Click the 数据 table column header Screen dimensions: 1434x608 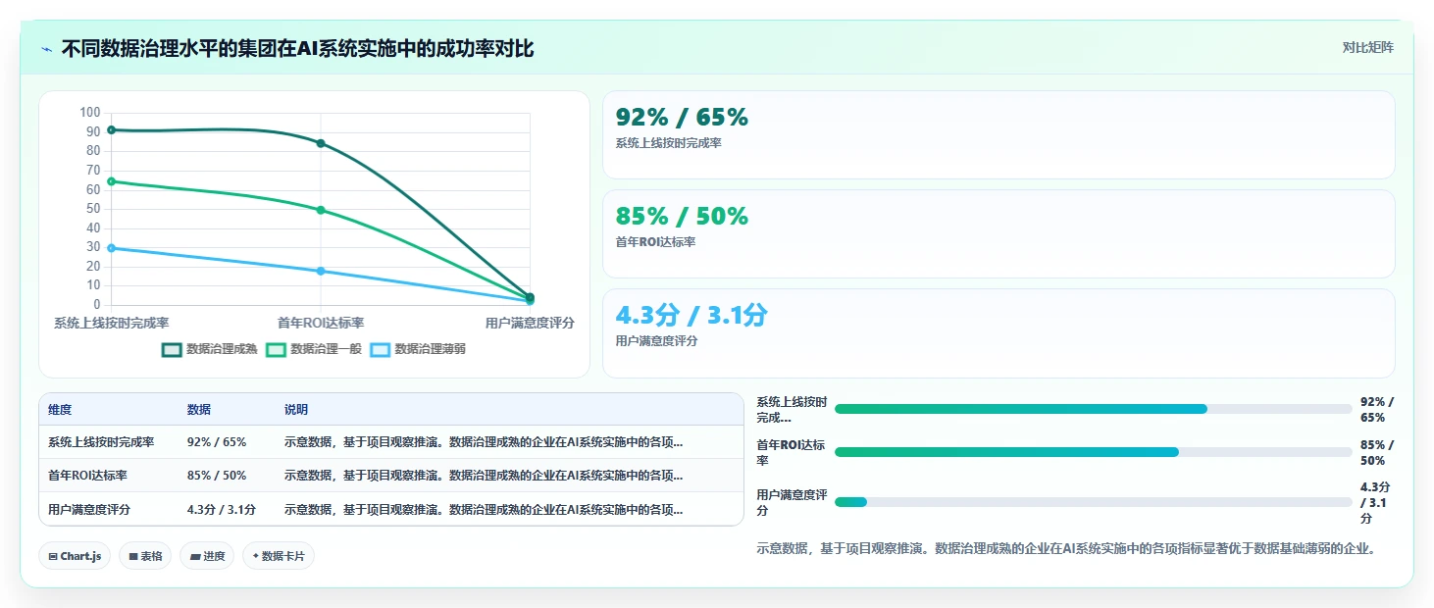click(x=199, y=410)
